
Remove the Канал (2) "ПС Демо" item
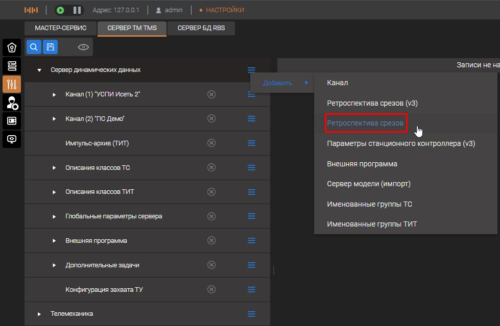[211, 118]
